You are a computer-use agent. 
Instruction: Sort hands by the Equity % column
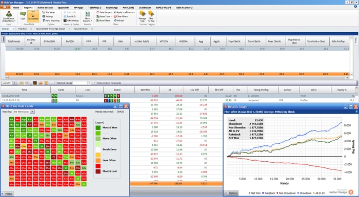[343, 90]
